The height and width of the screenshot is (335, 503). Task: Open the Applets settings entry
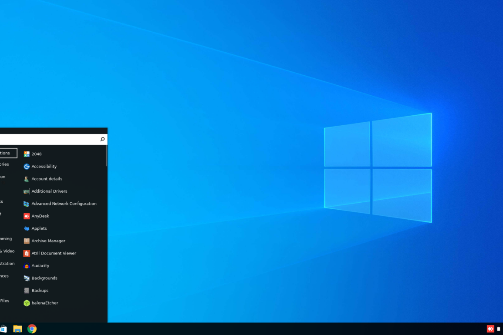click(x=39, y=228)
